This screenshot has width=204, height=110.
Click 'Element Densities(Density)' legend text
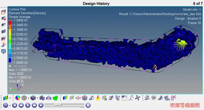pos(27,13)
